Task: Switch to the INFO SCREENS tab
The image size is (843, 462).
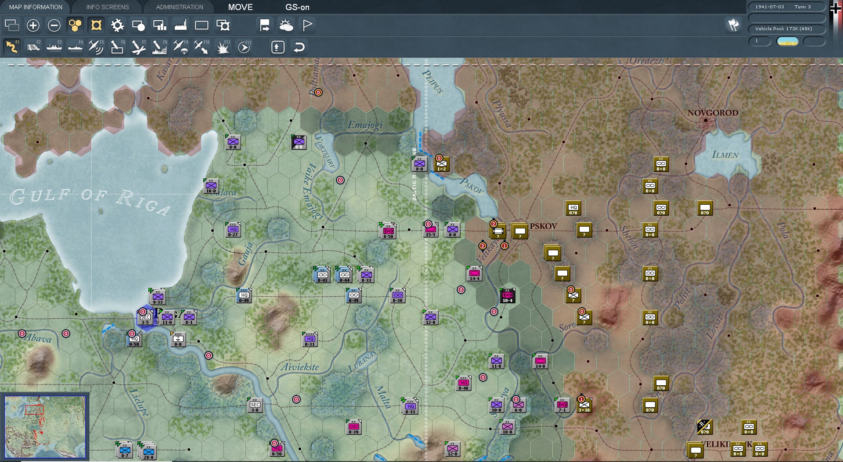Action: pos(108,7)
